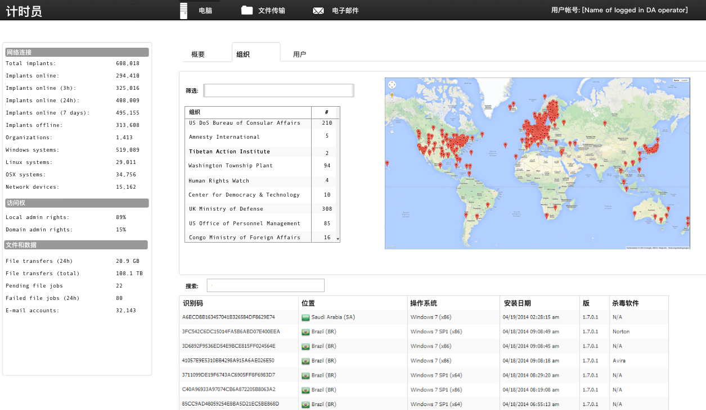Image resolution: width=706 pixels, height=410 pixels.
Task: Open implant A6ECD8B163457041B326584DF8629E74
Action: pyautogui.click(x=228, y=317)
